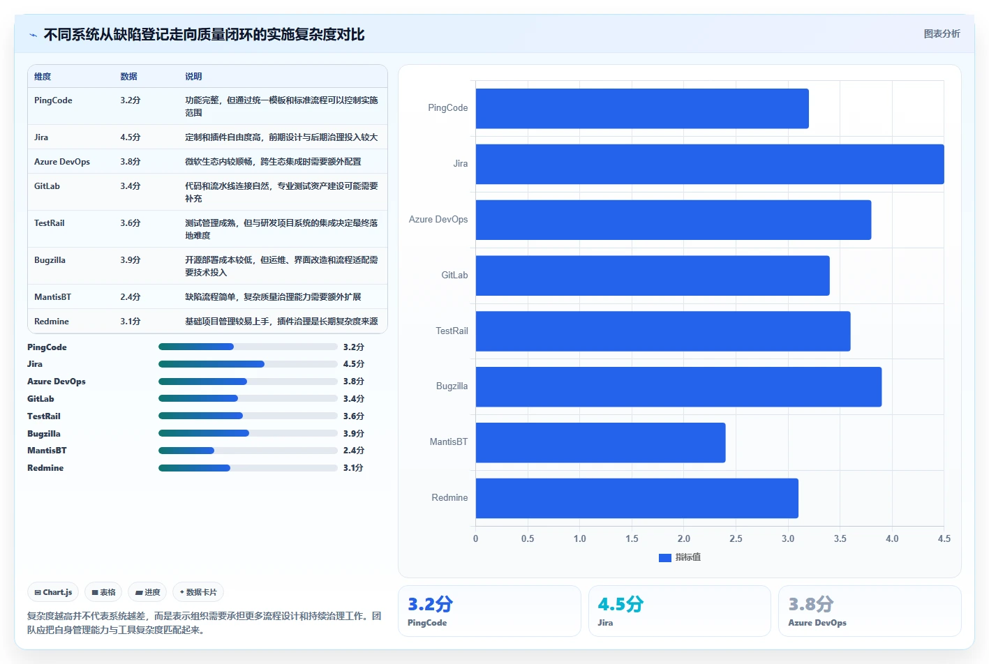Click the 维度 column header
This screenshot has height=664, width=989.
pyautogui.click(x=43, y=77)
